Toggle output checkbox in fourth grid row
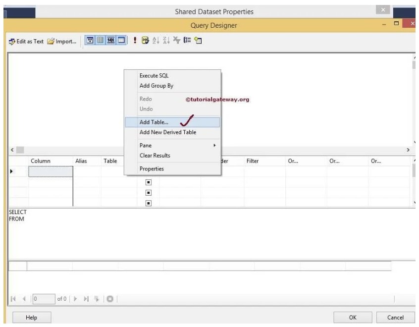The width and height of the screenshot is (419, 327). 148,203
